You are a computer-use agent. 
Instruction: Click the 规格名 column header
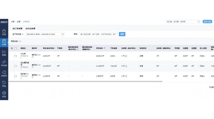point(23,48)
